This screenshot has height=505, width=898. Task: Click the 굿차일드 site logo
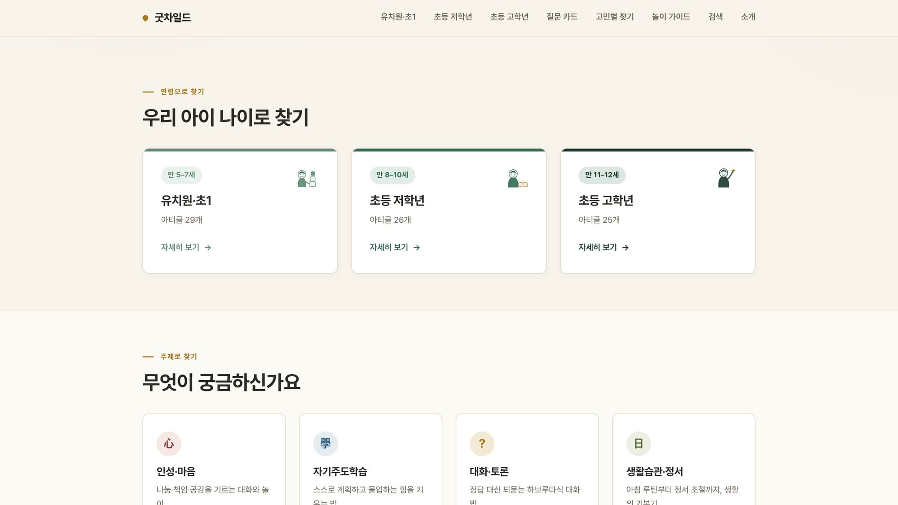[167, 18]
